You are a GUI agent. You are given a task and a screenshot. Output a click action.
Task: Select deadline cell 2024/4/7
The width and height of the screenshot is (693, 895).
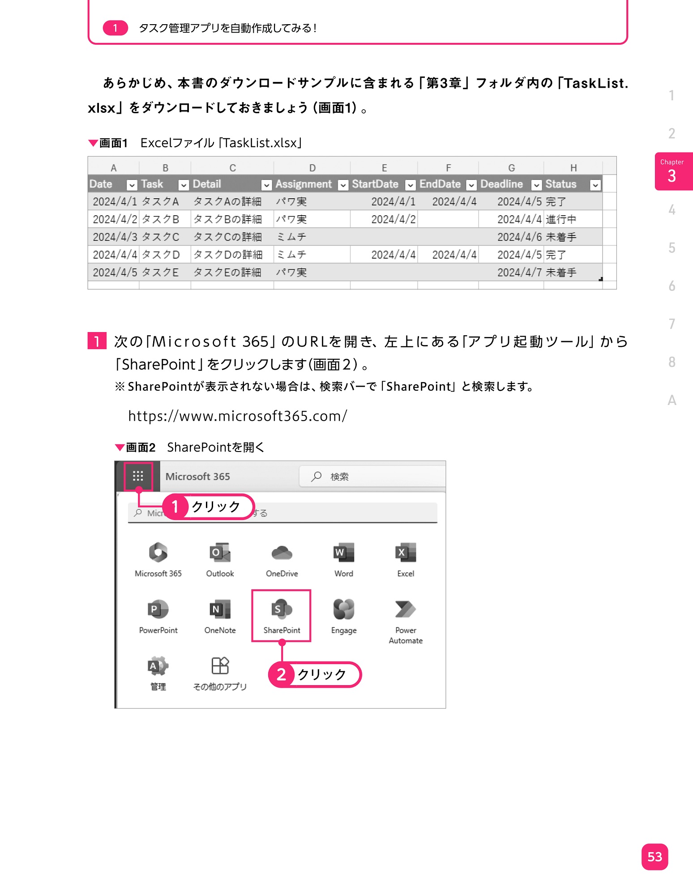click(511, 272)
